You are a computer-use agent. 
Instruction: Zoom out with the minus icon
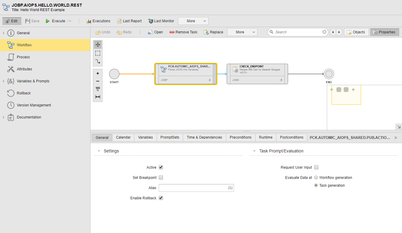(98, 81)
